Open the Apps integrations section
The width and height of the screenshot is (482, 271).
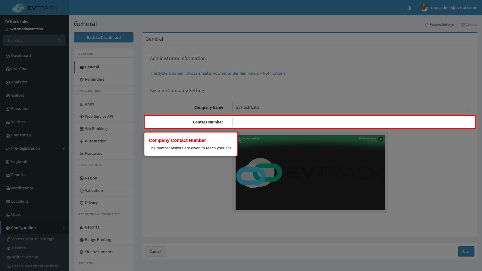click(x=104, y=104)
